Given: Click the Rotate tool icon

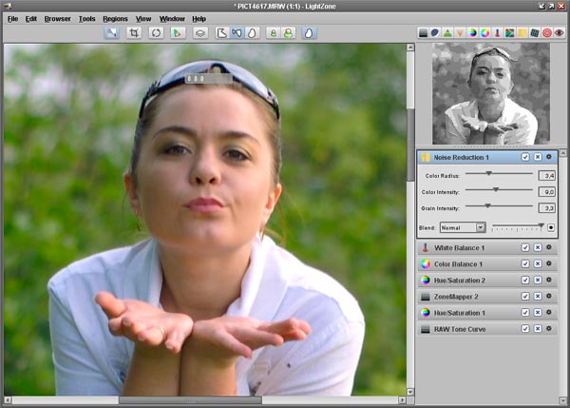Looking at the screenshot, I should click(x=155, y=32).
